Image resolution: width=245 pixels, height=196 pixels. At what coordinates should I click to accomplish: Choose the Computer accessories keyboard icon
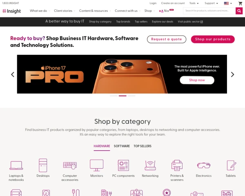tap(70, 165)
